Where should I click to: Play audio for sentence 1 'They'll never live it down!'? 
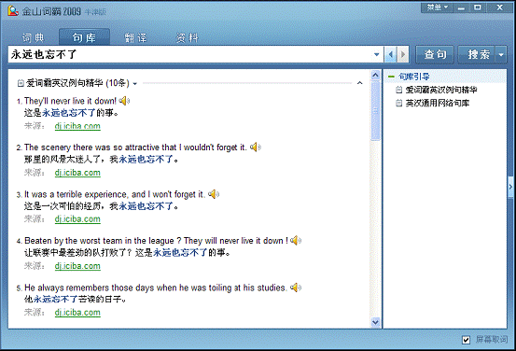[124, 101]
